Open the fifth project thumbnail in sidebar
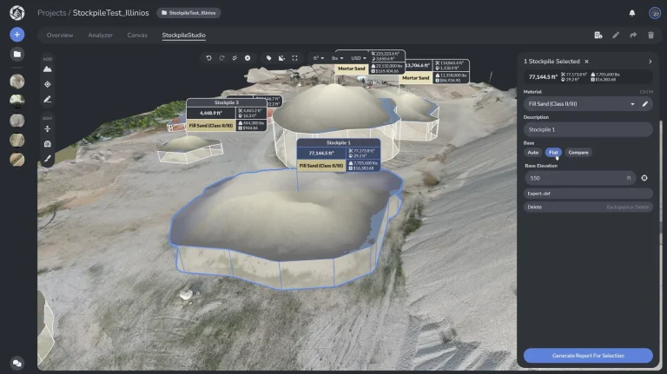 17,160
